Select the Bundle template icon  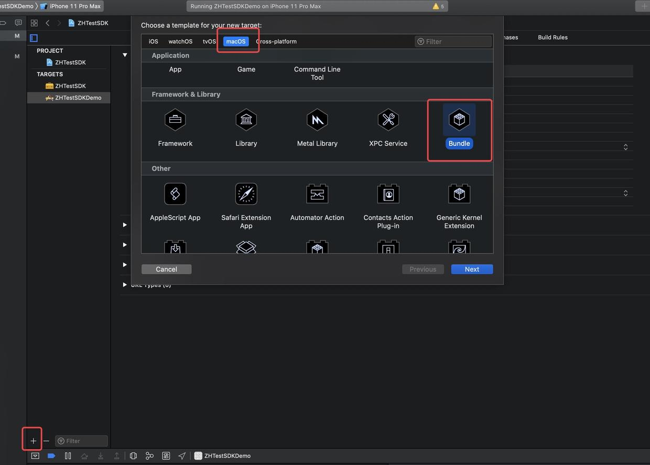(459, 120)
